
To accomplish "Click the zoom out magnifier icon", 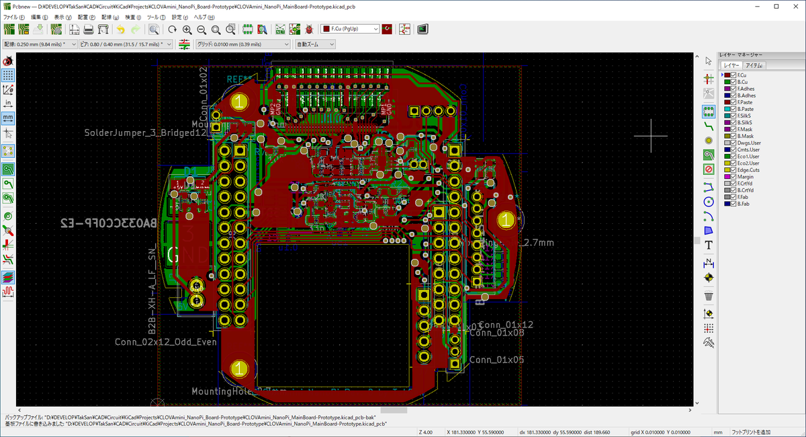I will point(201,30).
